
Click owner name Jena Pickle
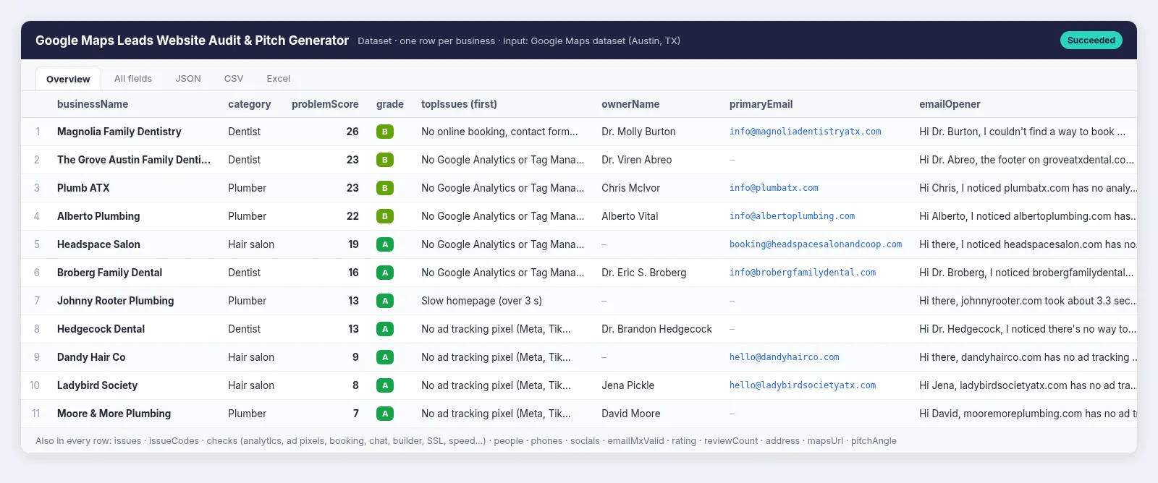click(x=627, y=385)
